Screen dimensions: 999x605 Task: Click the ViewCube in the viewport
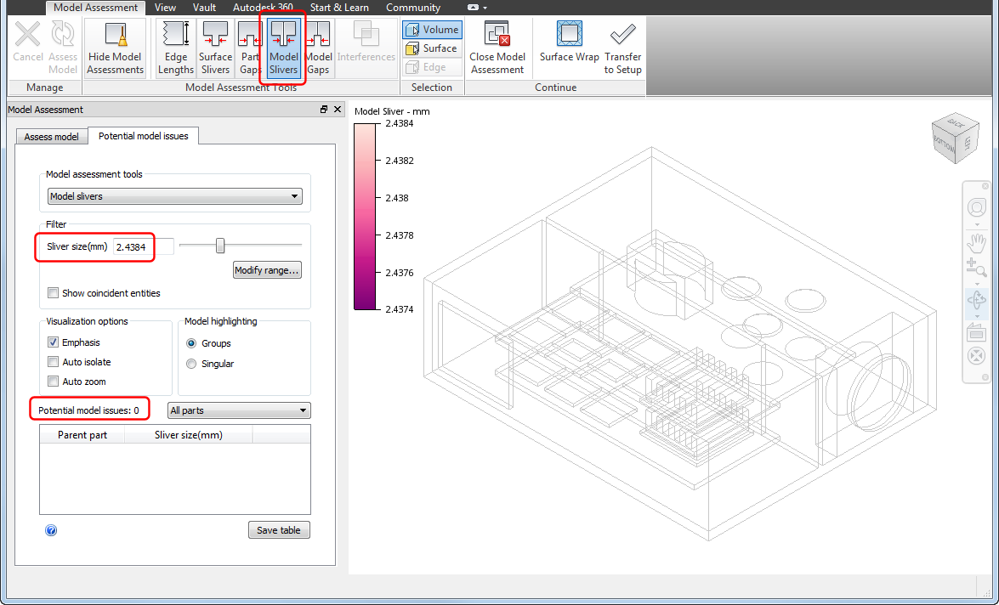pos(955,139)
